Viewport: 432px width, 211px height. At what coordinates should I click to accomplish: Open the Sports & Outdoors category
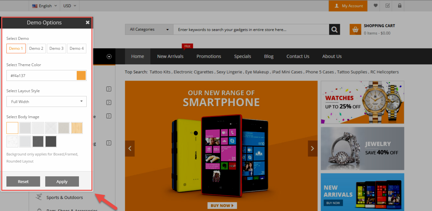(65, 198)
